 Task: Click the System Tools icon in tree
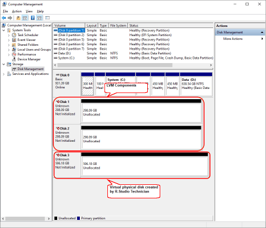coord(9,30)
